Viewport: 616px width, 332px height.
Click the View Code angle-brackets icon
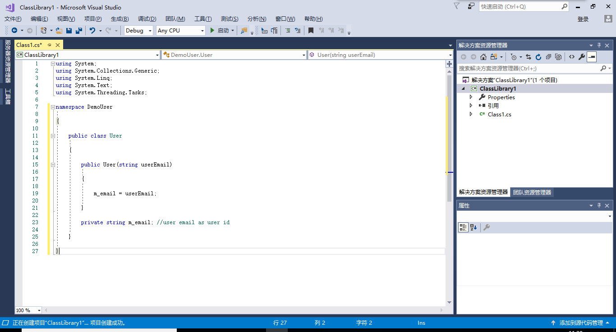[571, 57]
